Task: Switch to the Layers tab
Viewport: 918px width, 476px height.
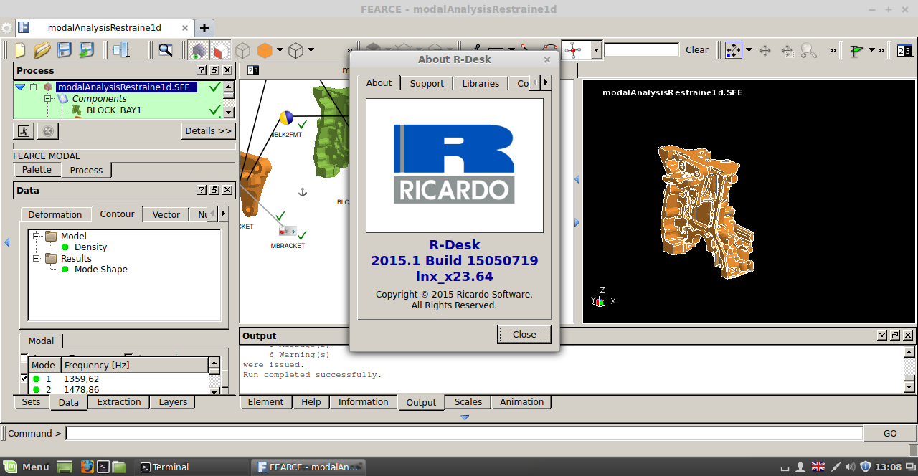Action: 173,402
